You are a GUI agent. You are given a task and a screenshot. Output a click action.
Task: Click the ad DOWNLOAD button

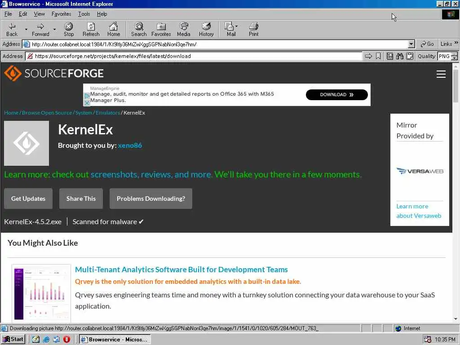coord(337,95)
